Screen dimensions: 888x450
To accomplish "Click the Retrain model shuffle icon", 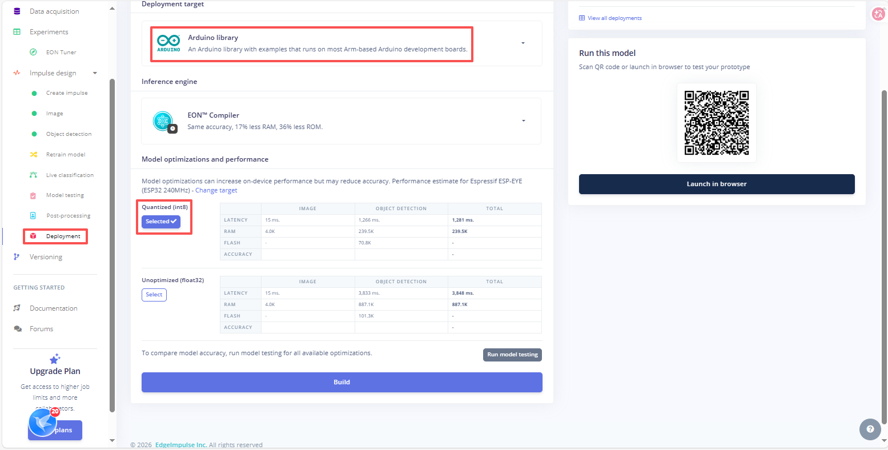I will pyautogui.click(x=34, y=155).
